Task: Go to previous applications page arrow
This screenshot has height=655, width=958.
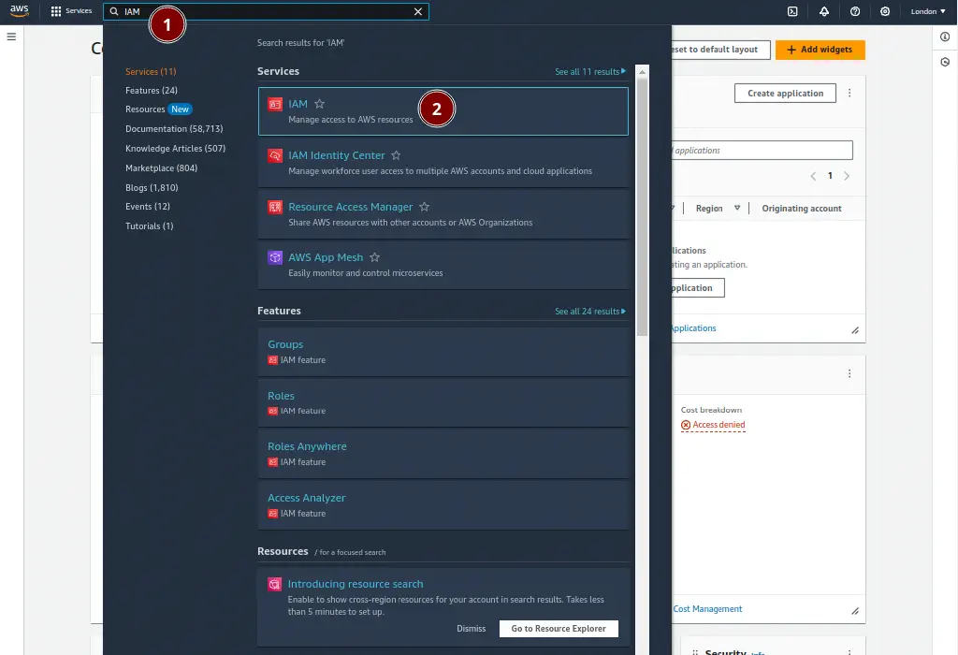Action: (813, 176)
